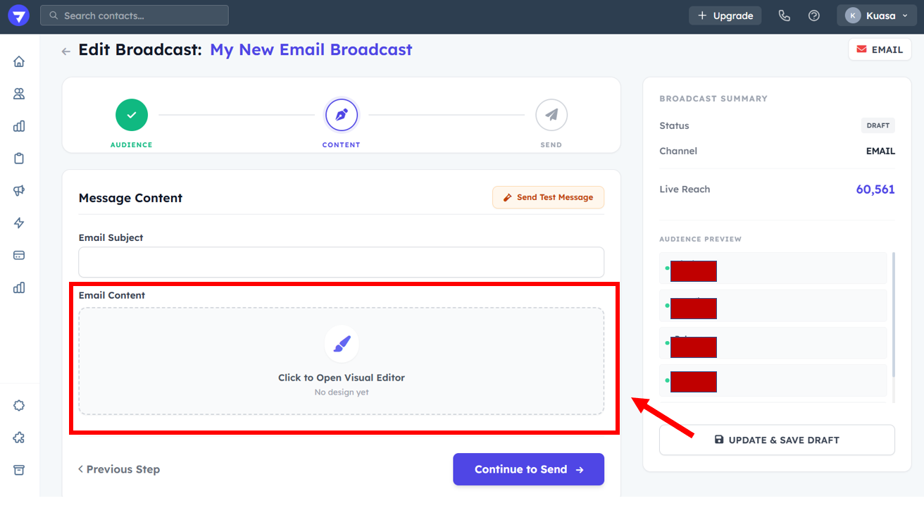Focus the Email Subject input field
This screenshot has height=508, width=924.
coord(341,262)
